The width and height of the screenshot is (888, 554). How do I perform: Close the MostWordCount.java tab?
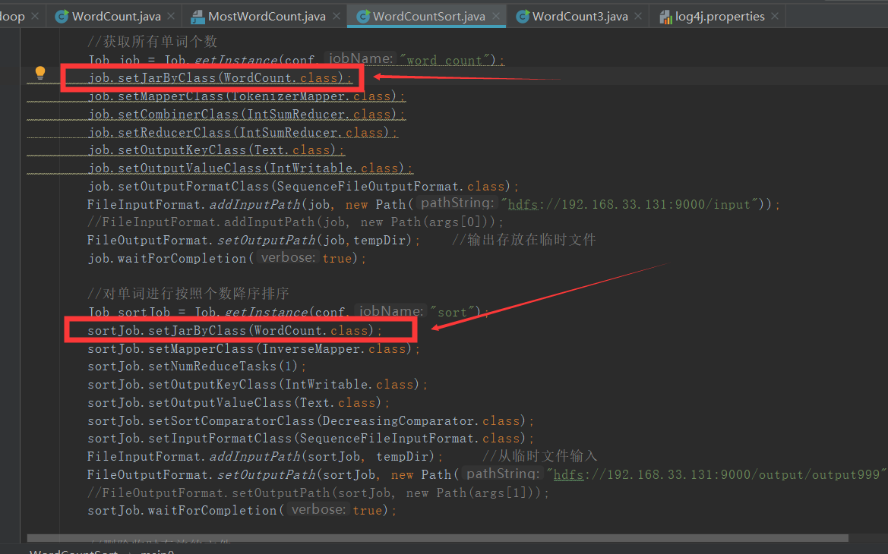coord(337,17)
